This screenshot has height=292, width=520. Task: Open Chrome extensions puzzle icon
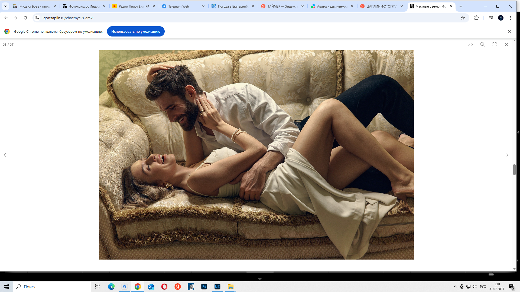point(476,18)
